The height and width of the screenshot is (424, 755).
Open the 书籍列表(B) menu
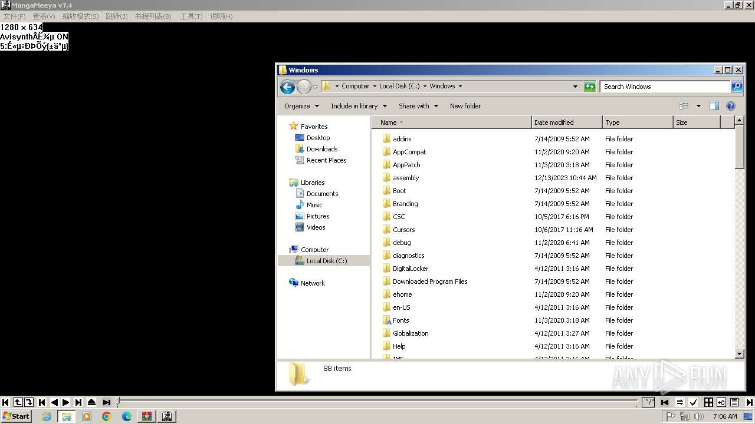(153, 16)
